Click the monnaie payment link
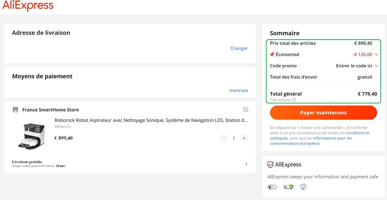This screenshot has width=387, height=200. (x=239, y=90)
